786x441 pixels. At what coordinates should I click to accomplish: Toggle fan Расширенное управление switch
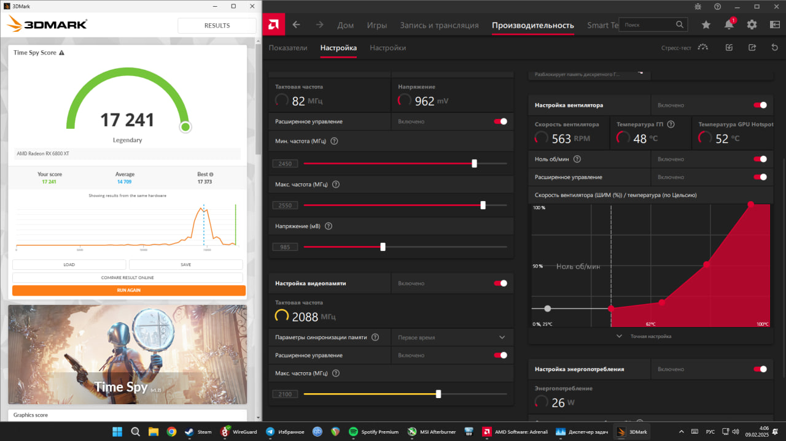(x=760, y=177)
